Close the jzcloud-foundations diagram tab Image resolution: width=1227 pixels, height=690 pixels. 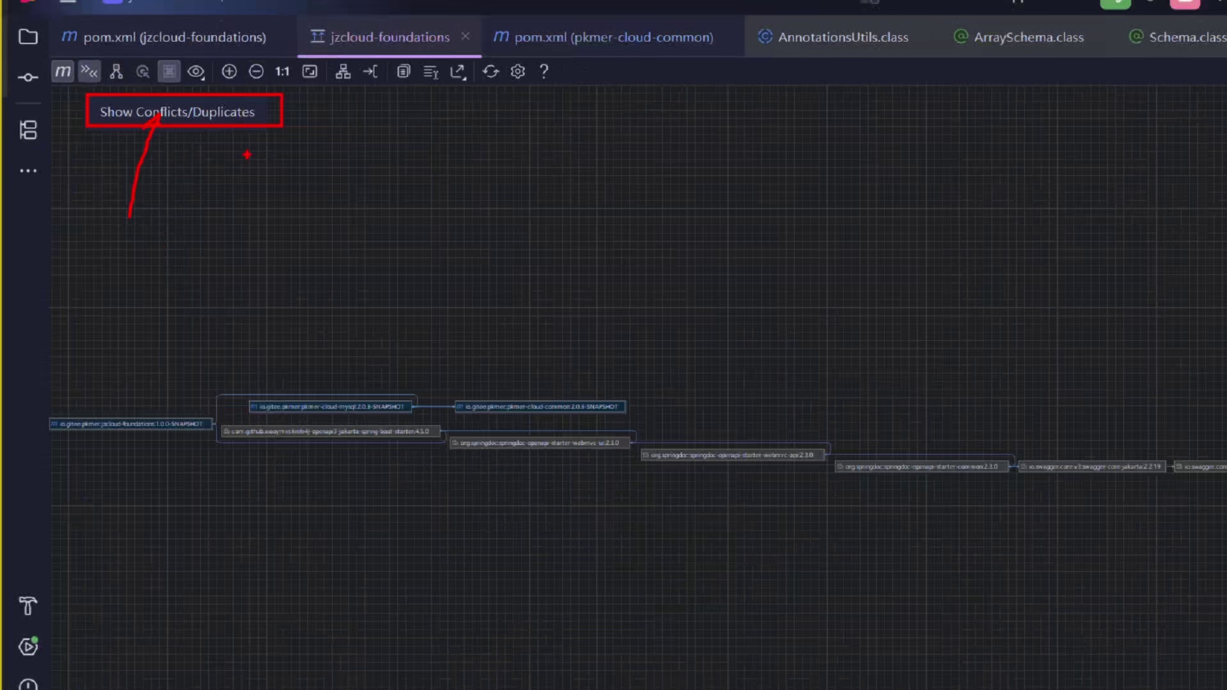(x=465, y=36)
